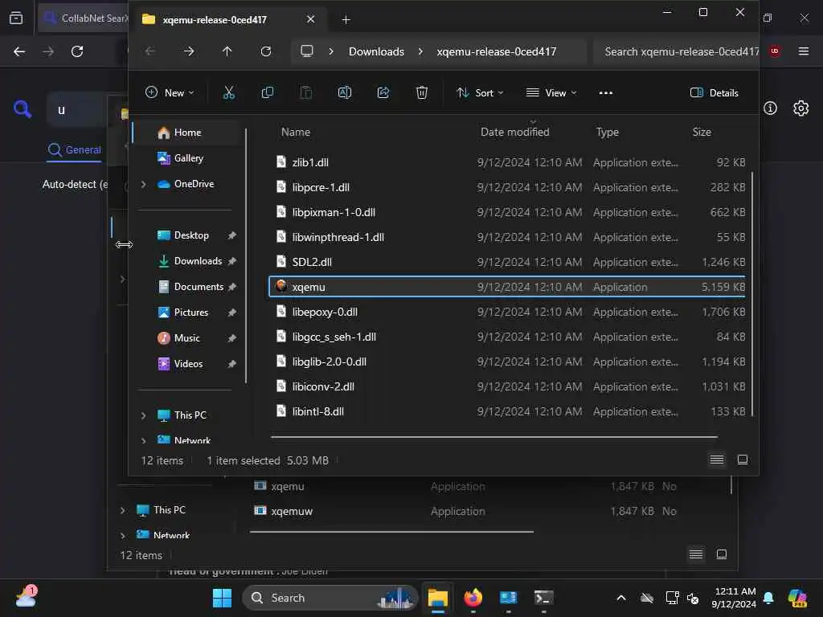
Task: Open the New dropdown menu
Action: click(170, 93)
